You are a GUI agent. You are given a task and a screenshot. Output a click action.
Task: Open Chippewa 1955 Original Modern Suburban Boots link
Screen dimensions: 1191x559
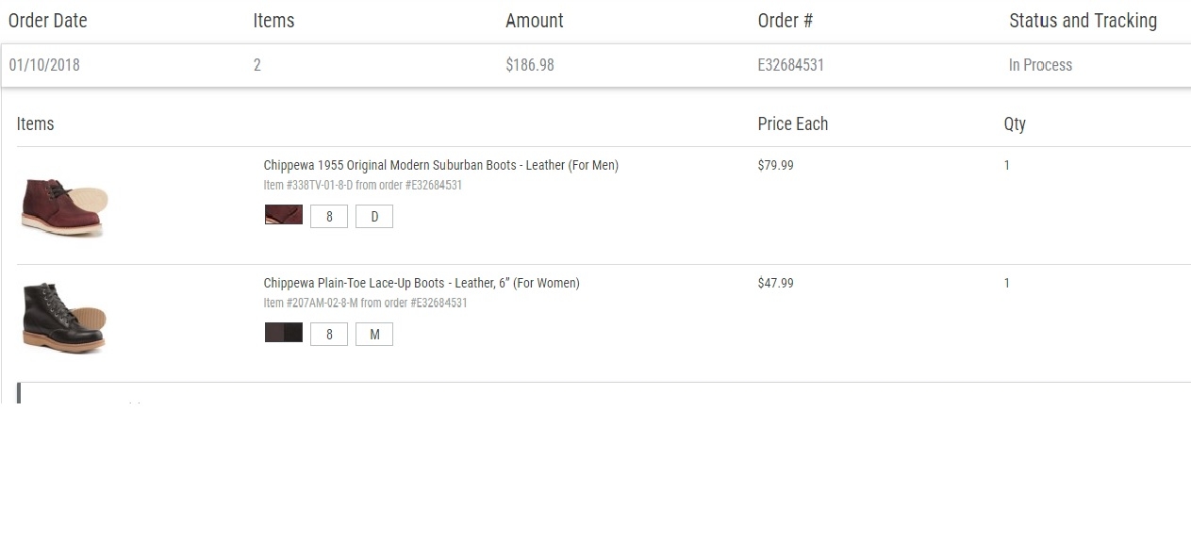441,165
